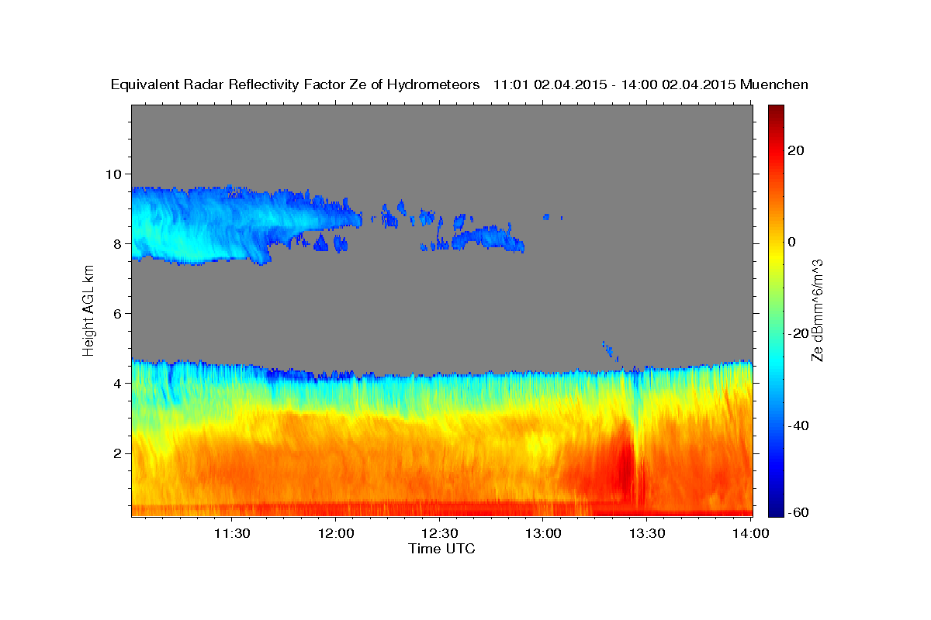Image resolution: width=931 pixels, height=620 pixels.
Task: Click the colorbar label '-40'
Action: tap(799, 425)
